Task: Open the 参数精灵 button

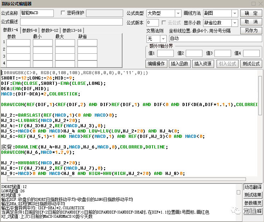Action: coord(253,203)
